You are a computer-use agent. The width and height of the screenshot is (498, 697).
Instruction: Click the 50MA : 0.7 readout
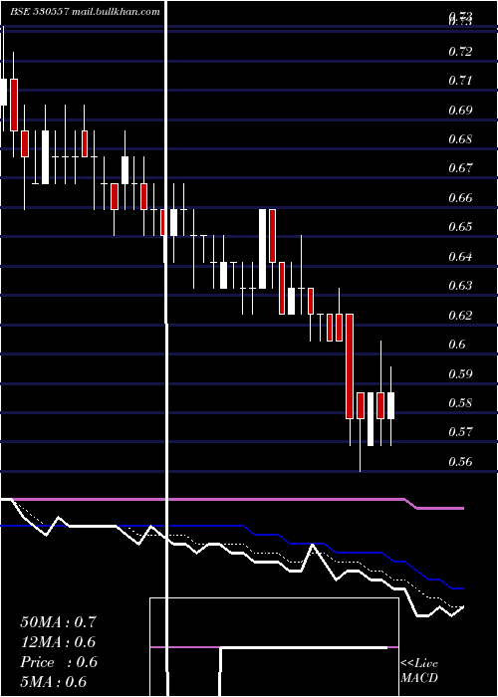coord(58,622)
